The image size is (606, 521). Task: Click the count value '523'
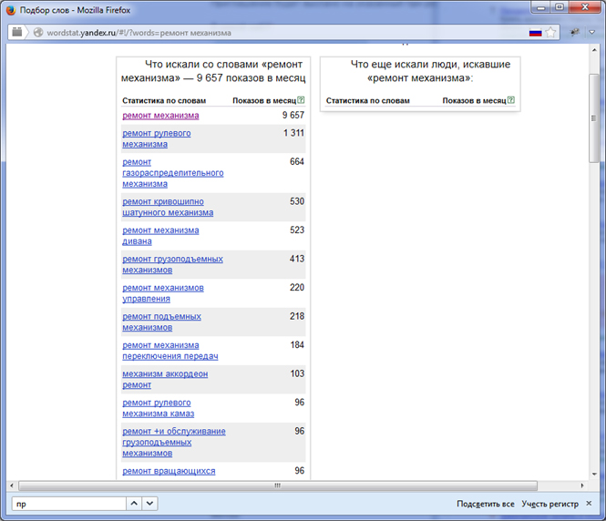297,230
